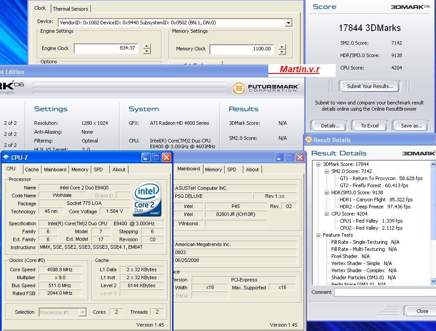
Task: Click the CPU-Z title bar icon
Action: pos(6,158)
